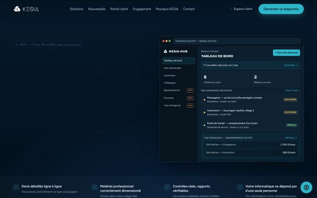Click green status dot of Poste de travail ticket
This screenshot has height=198, width=317.
tap(204, 125)
